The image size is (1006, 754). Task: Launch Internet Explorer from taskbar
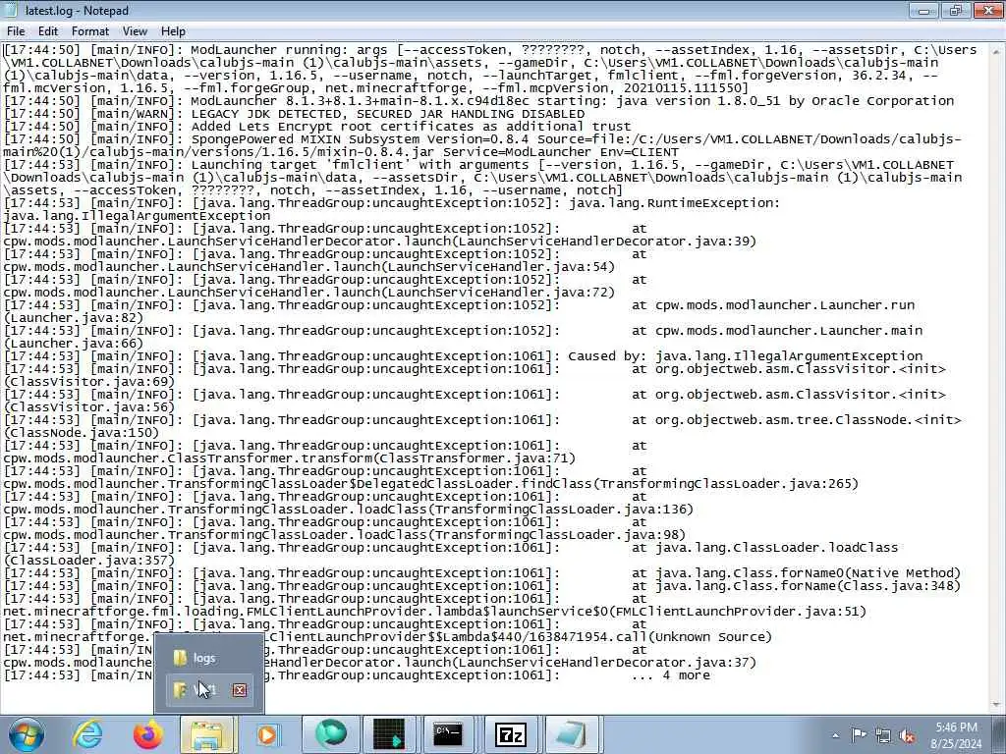87,734
